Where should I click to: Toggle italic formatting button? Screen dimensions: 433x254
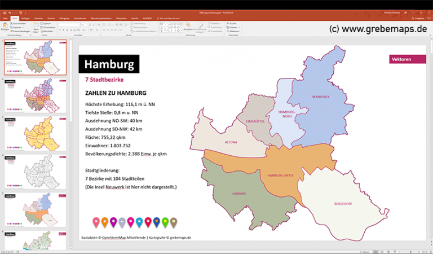coord(63,30)
